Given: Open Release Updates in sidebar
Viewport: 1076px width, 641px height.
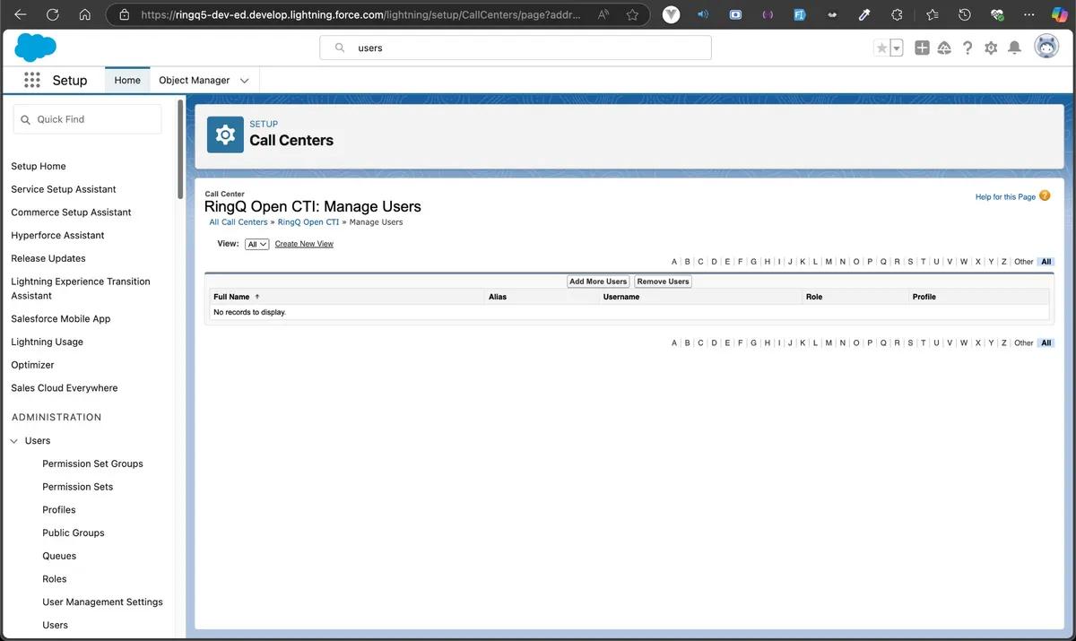Looking at the screenshot, I should coord(48,258).
